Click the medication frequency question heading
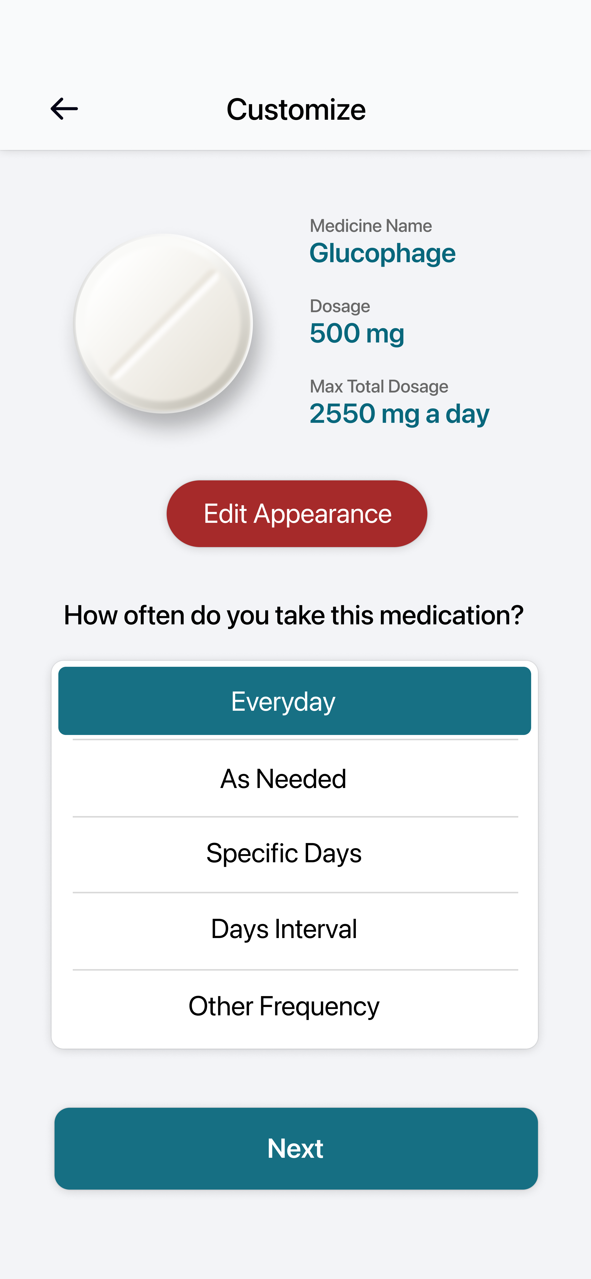591x1279 pixels. [x=294, y=615]
